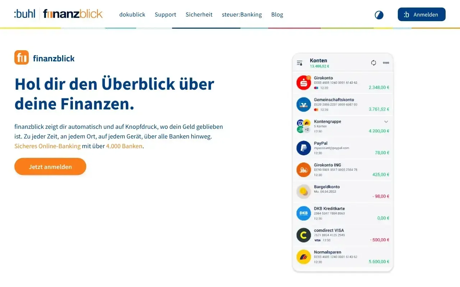Select the DKB Kreditkarte icon
This screenshot has height=287, width=460.
pos(303,213)
